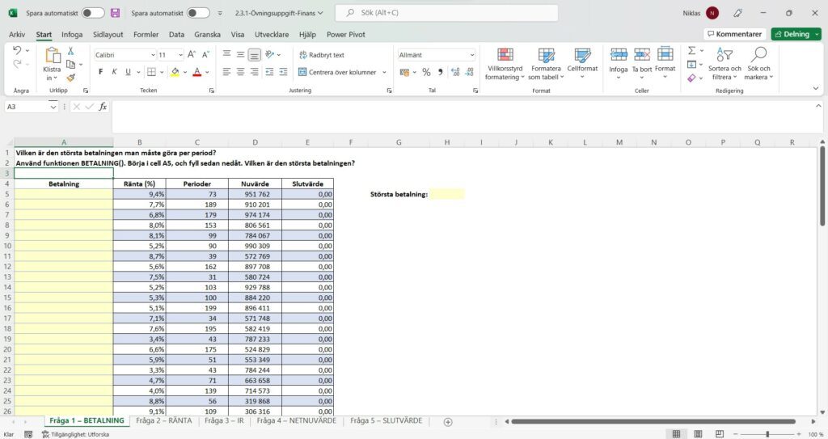Toggle the first Spara automatiskt switch
Viewport: 828px width, 439px height.
[93, 13]
